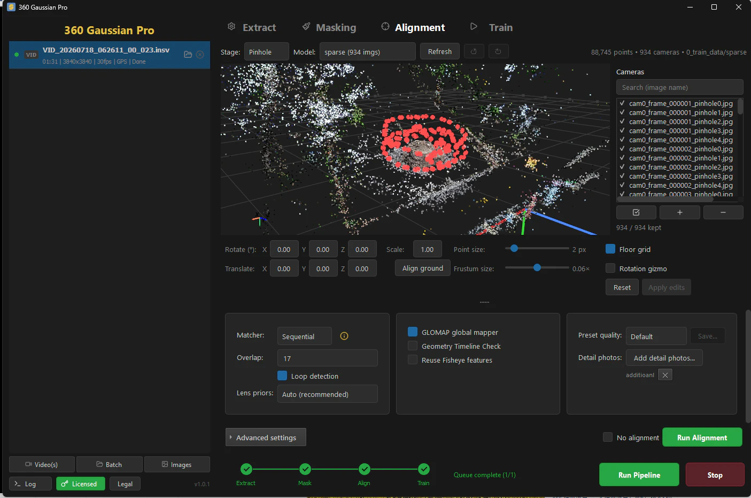Uncheck cam0_frame_000002_pinhole3.jpg camera
The height and width of the screenshot is (498, 751).
(622, 176)
